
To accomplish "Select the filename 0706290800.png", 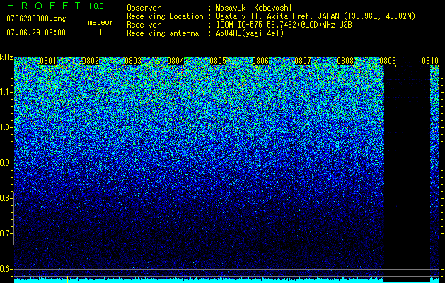I will click(36, 19).
